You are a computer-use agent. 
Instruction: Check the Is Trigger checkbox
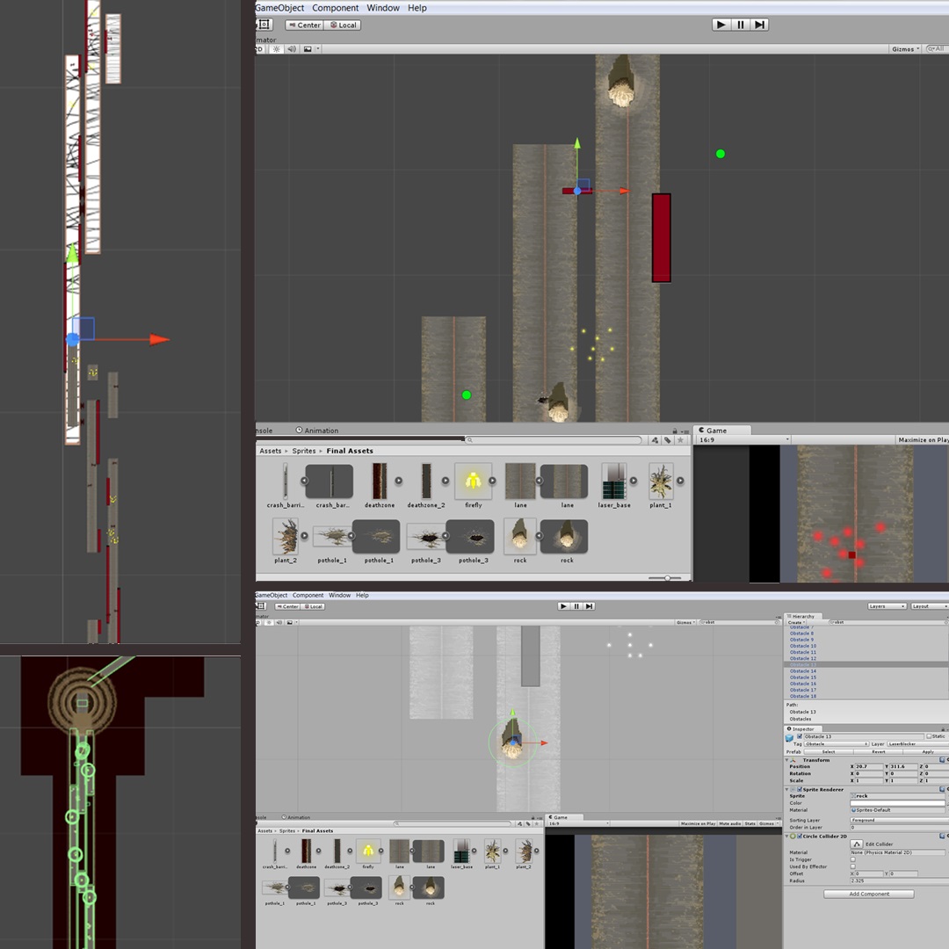(852, 859)
